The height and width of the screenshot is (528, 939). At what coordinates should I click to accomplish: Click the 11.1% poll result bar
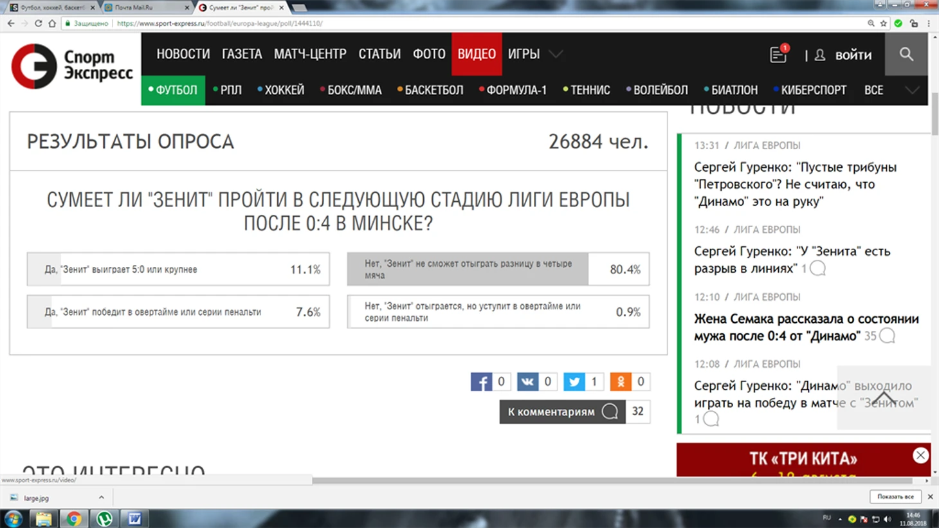[x=178, y=269]
